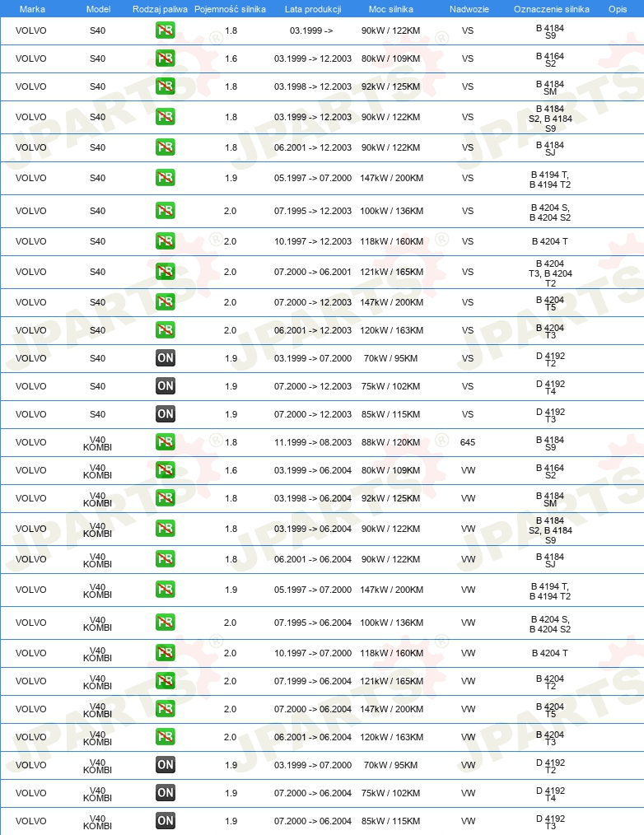The image size is (644, 835).
Task: Select petrol icon in S40 1.9 B 4194 T row
Action: click(166, 177)
